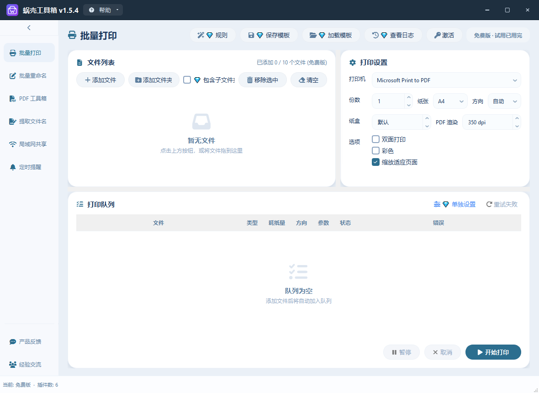Click the 纸盒 up arrow

click(427, 118)
